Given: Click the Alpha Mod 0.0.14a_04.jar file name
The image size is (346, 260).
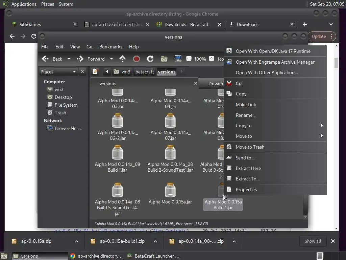Looking at the screenshot, I should coord(171,104).
